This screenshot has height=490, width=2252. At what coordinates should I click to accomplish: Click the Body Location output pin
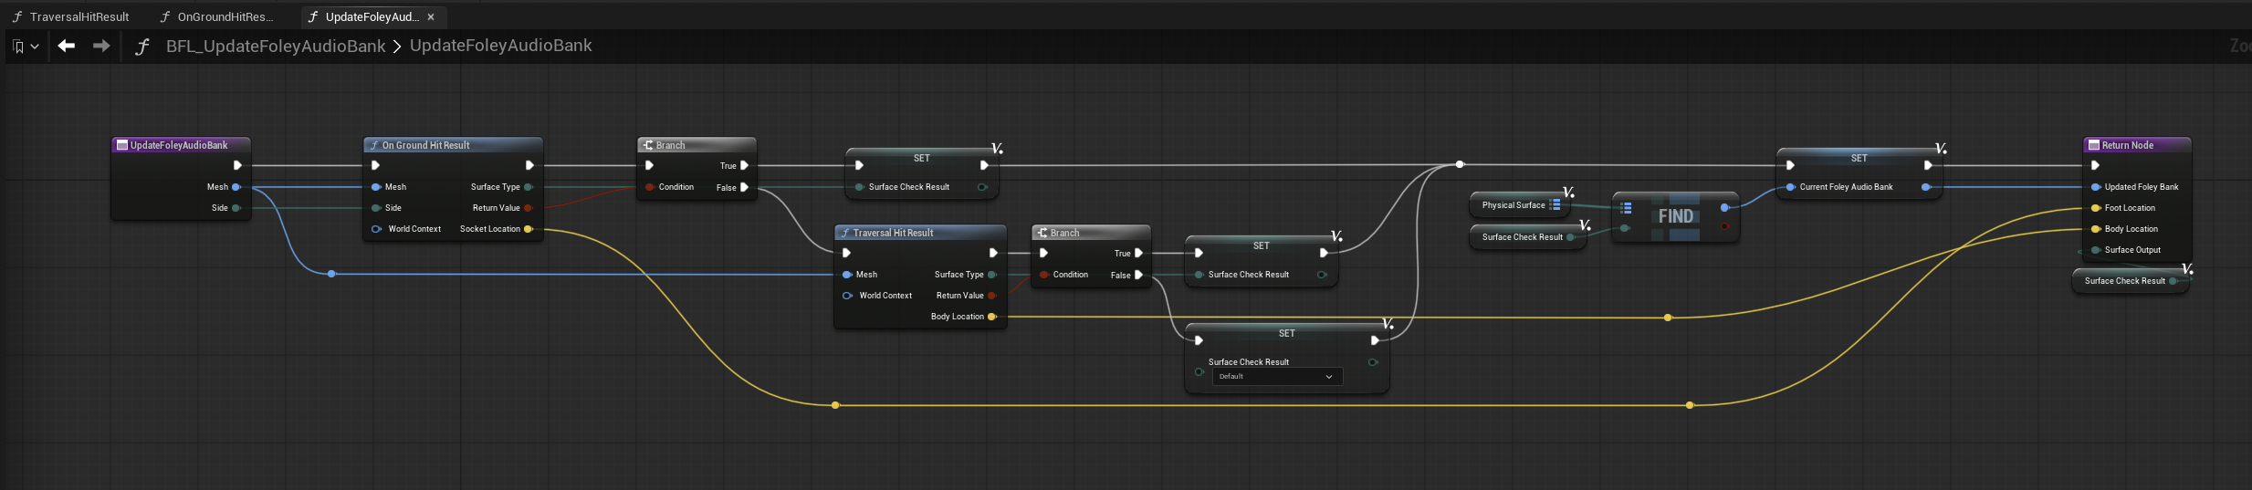991,317
